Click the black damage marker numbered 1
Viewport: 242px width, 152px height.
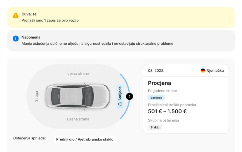pos(129,97)
